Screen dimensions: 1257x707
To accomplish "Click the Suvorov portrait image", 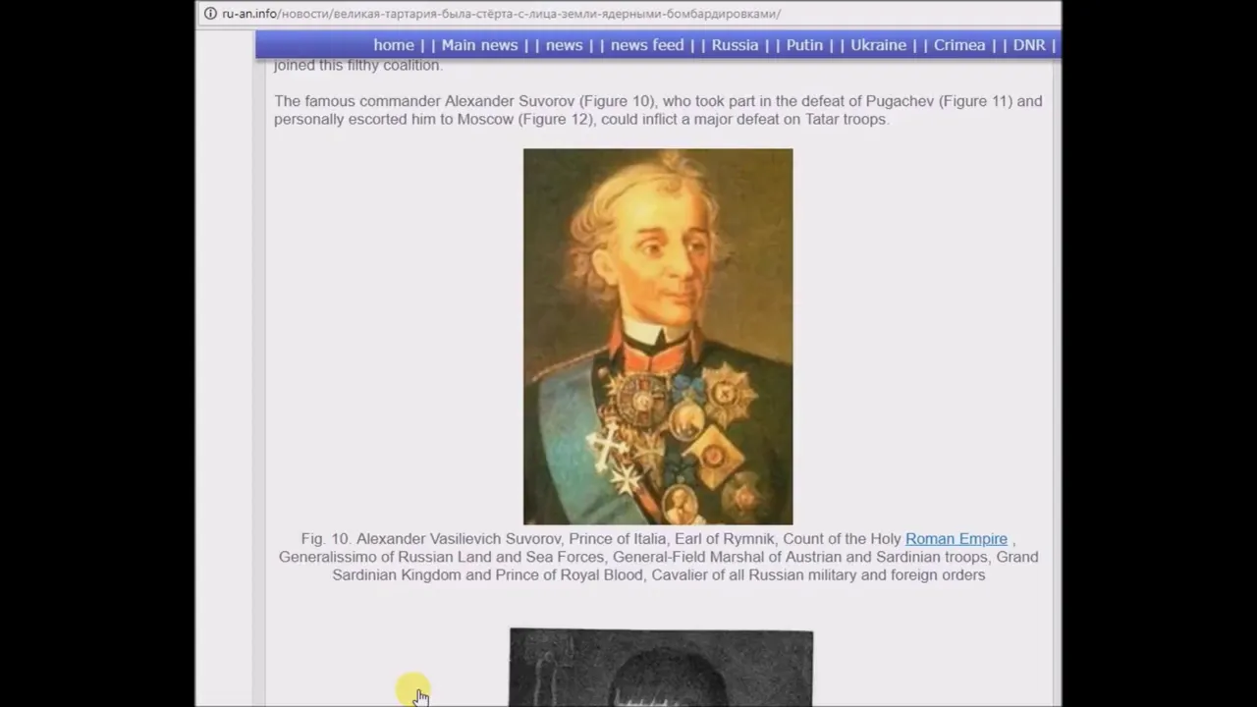I will (658, 337).
